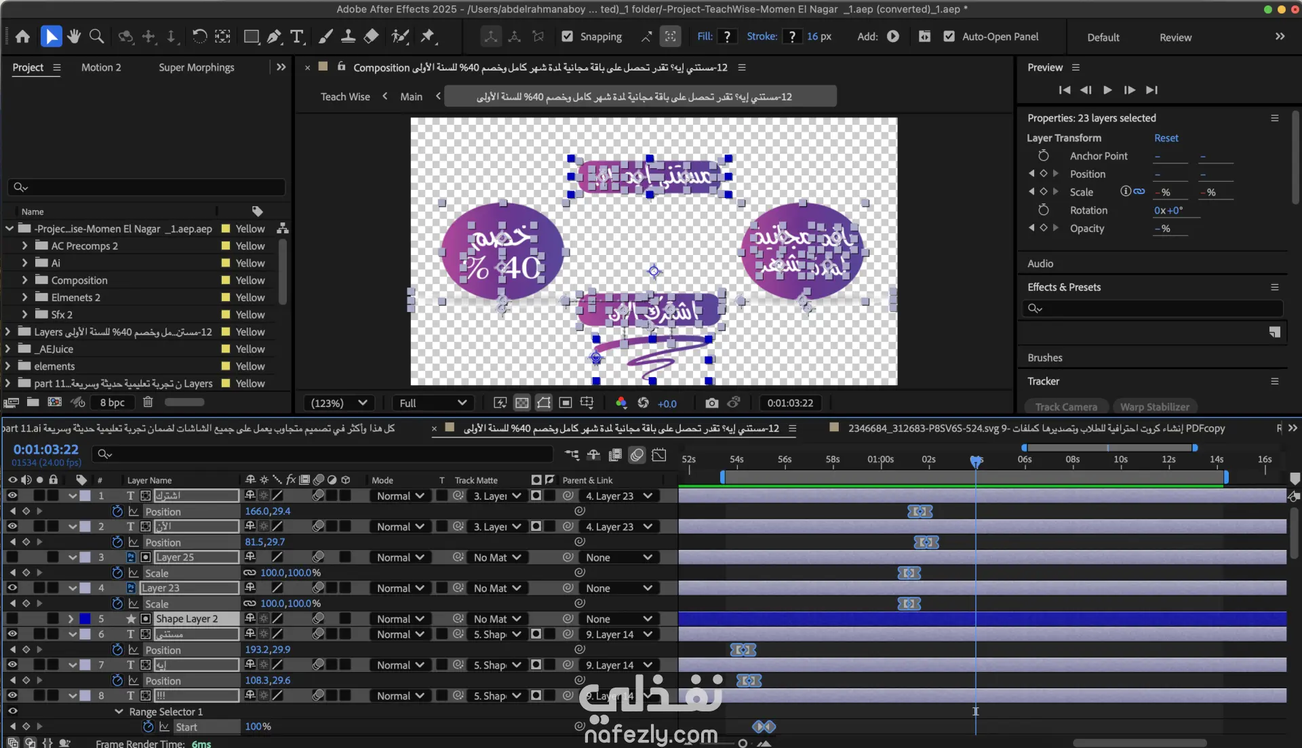Screen dimensions: 1302x748
Task: Click the Puppet Pin tool
Action: [x=428, y=37]
